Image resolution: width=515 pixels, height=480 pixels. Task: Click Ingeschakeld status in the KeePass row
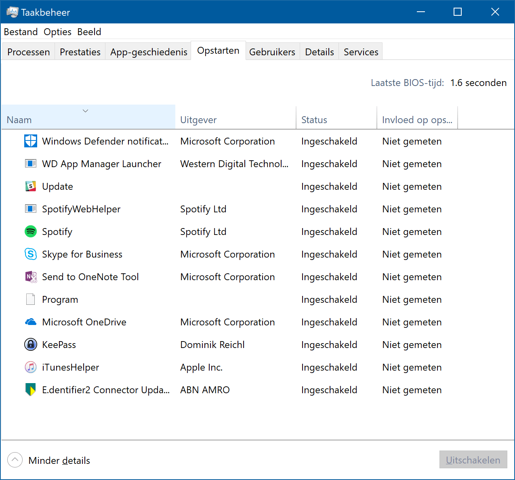pyautogui.click(x=329, y=345)
